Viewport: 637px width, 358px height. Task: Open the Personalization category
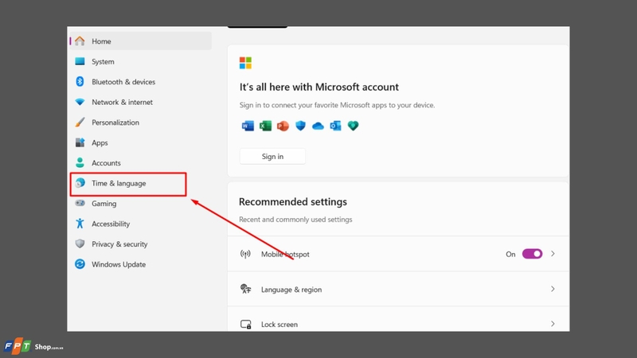[x=115, y=123]
